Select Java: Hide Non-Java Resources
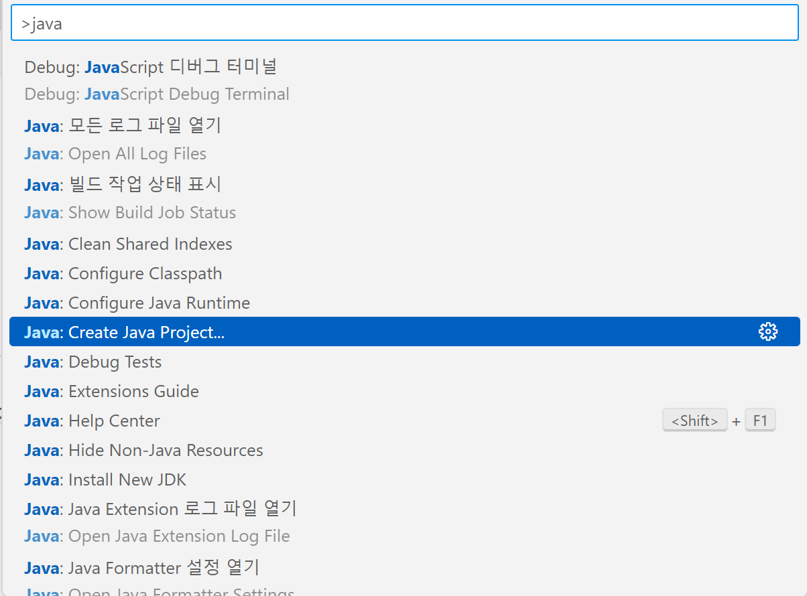807x596 pixels. pos(404,450)
